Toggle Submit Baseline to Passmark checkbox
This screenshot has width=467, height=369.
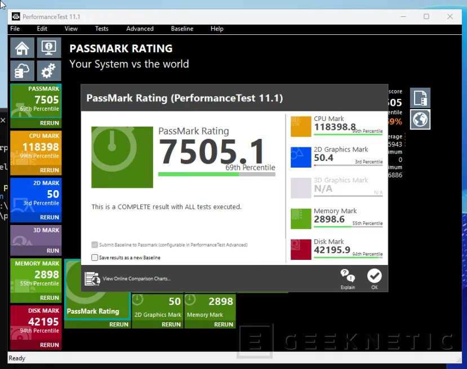coord(95,245)
